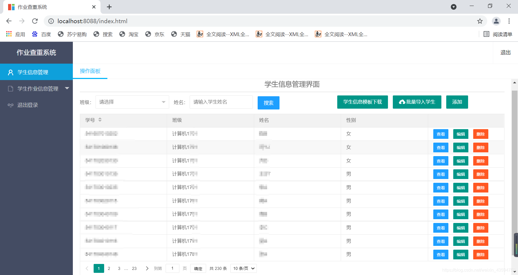The width and height of the screenshot is (518, 275).
Task: Click 查看 in the fifth table row
Action: [441, 188]
